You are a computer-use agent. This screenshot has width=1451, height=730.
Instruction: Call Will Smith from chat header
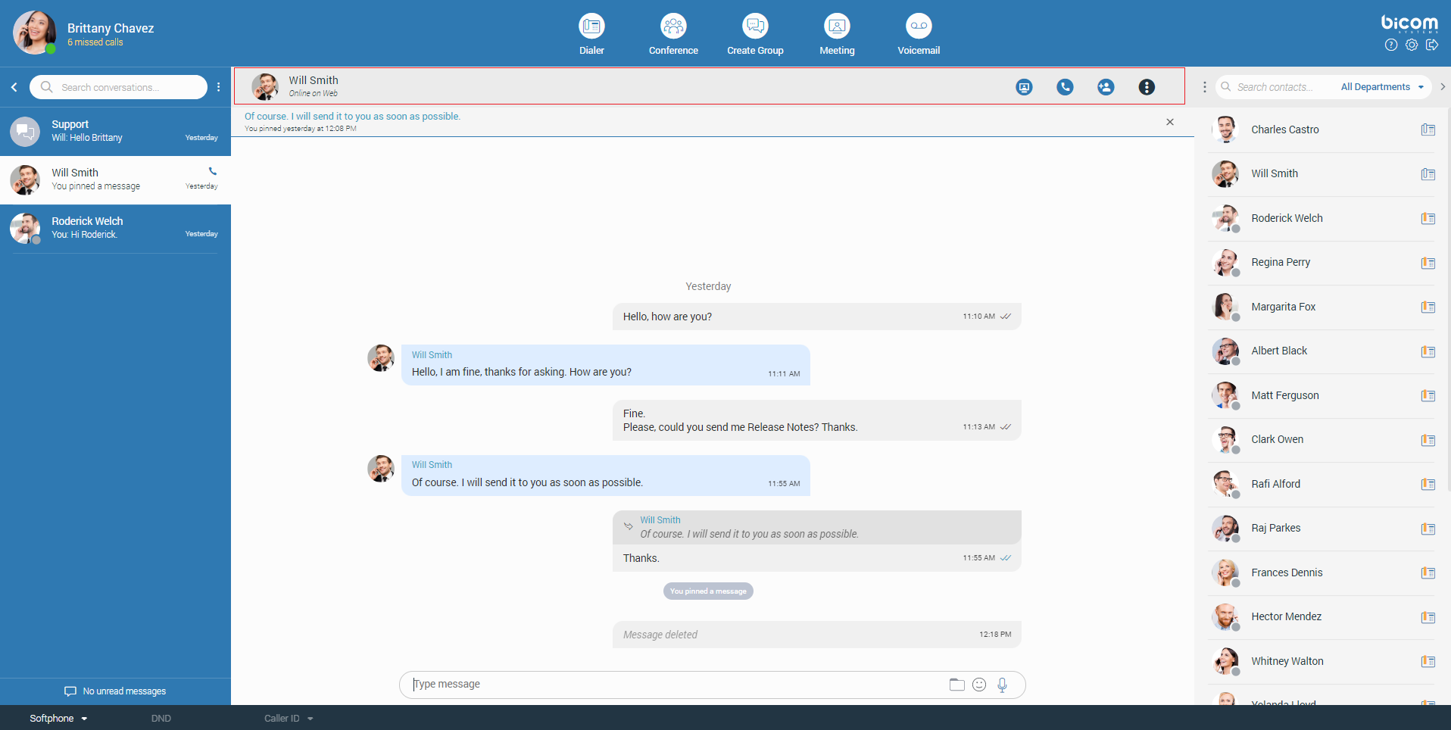(1065, 87)
